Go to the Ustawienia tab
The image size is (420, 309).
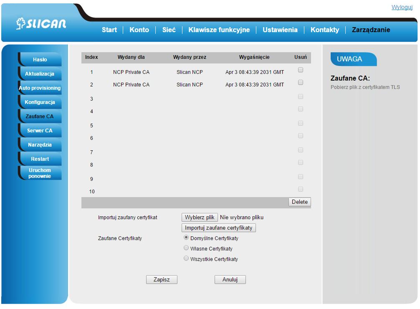(x=280, y=30)
